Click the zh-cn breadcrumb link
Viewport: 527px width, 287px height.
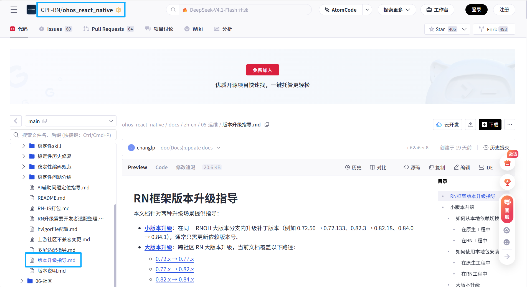(x=190, y=125)
